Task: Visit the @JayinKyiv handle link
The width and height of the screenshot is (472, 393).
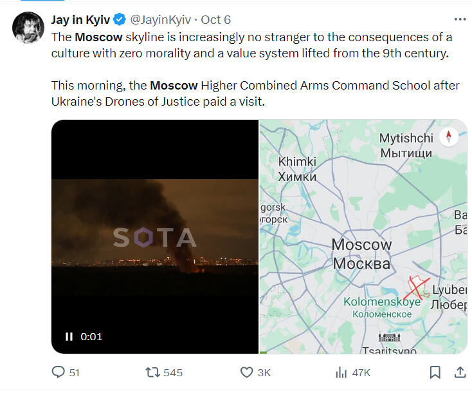Action: [x=161, y=20]
